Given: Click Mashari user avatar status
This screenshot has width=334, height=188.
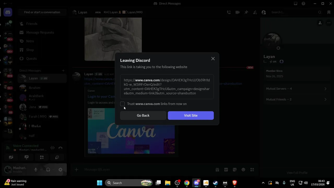Looking at the screenshot, I should (x=8, y=169).
